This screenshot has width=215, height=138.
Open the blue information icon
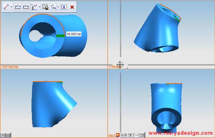[64, 7]
